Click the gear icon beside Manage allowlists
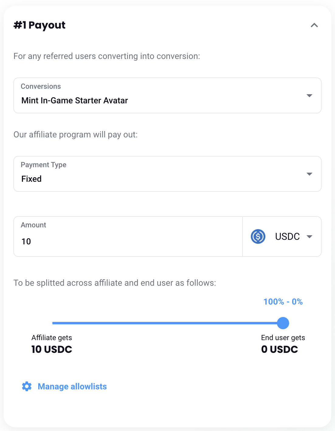This screenshot has width=335, height=431. pyautogui.click(x=27, y=386)
